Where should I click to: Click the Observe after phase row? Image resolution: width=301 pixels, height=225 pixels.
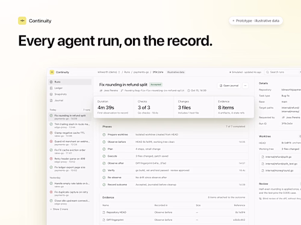174,163
